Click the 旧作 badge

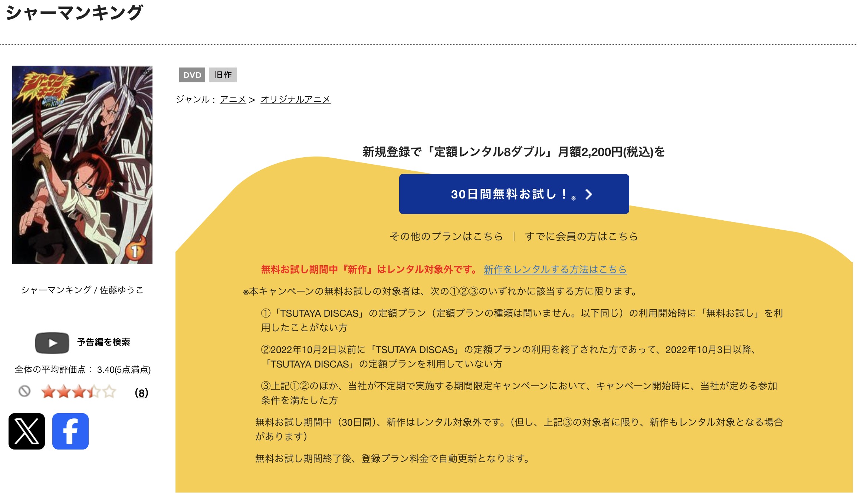pyautogui.click(x=223, y=75)
